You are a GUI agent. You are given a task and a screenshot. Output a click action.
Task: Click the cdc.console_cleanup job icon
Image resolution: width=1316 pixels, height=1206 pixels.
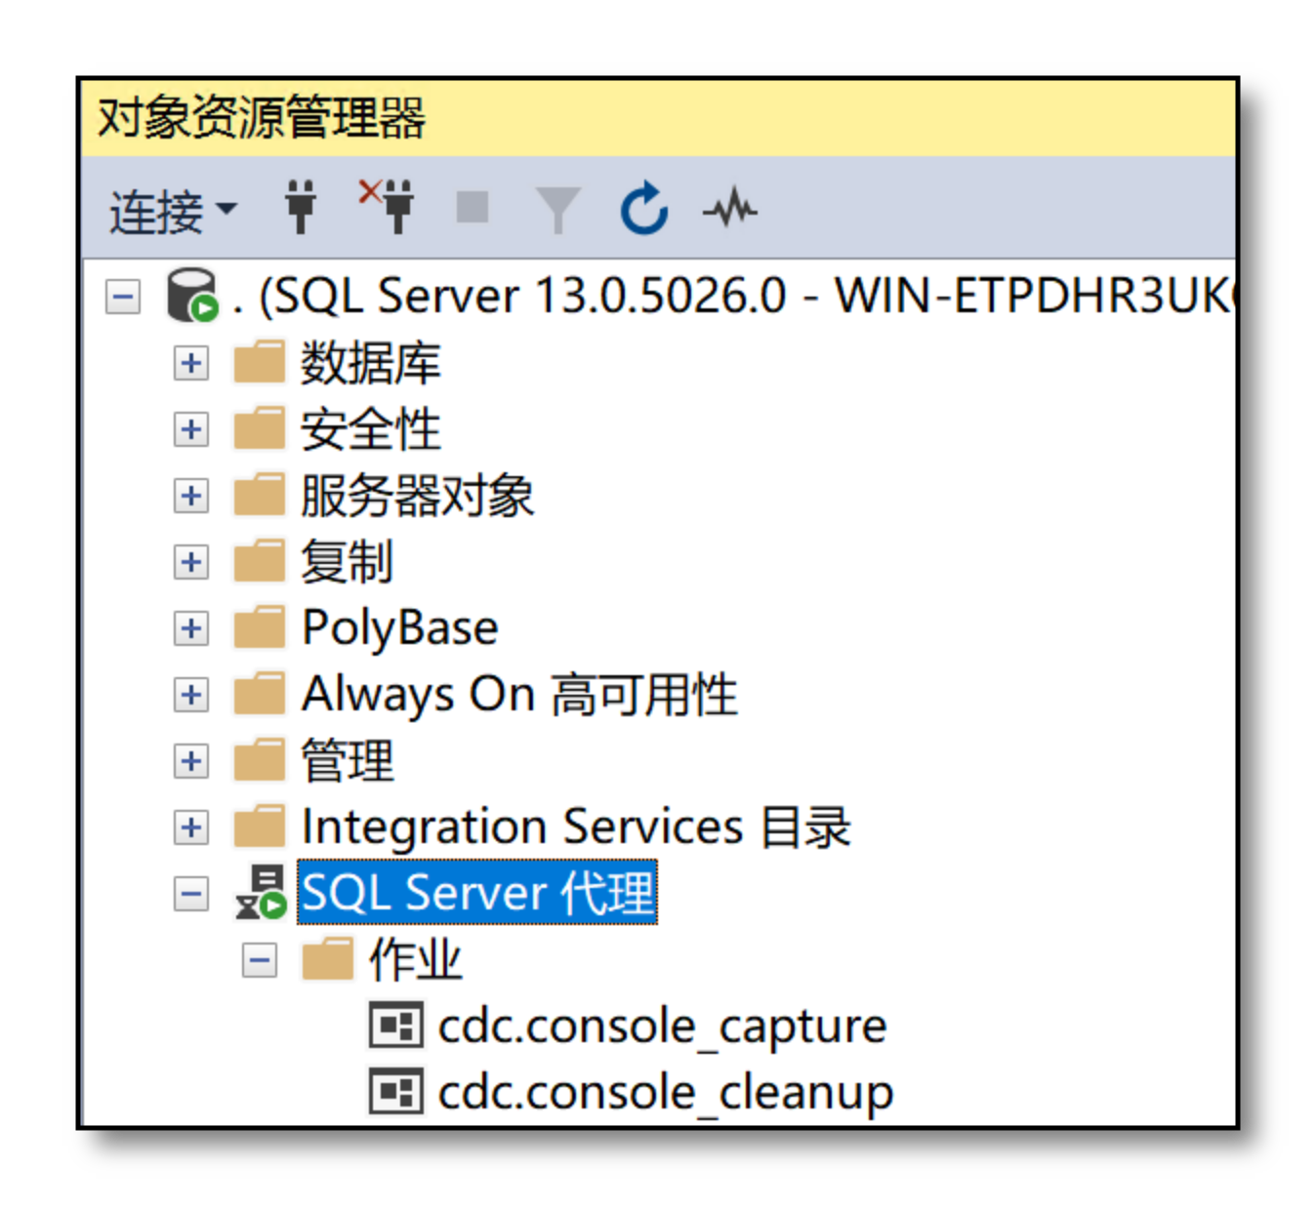point(394,1092)
